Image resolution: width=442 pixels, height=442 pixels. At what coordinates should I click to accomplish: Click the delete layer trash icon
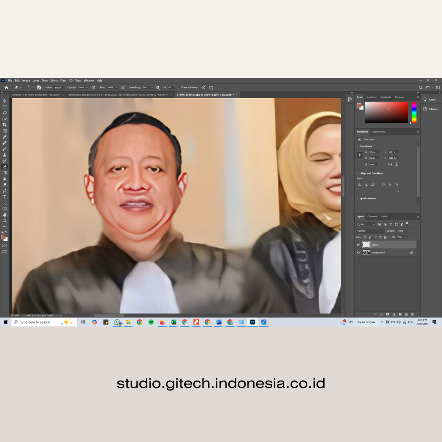(x=412, y=314)
